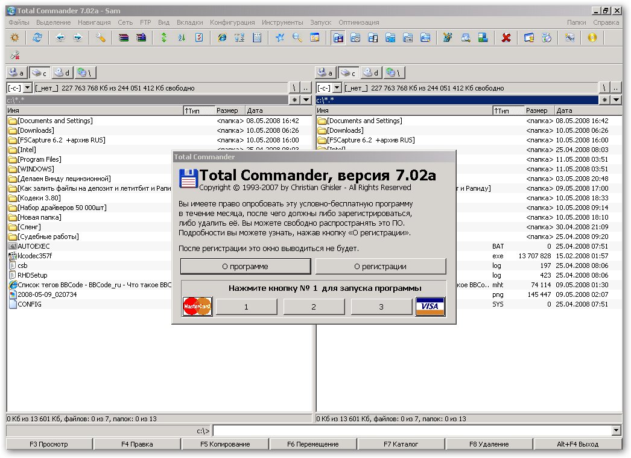This screenshot has height=458, width=631.
Task: Select drive d in the right panel
Action: [372, 73]
